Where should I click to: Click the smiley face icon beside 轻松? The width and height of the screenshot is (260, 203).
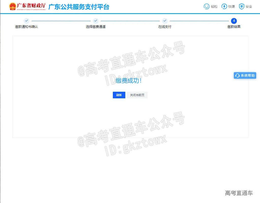(206, 7)
